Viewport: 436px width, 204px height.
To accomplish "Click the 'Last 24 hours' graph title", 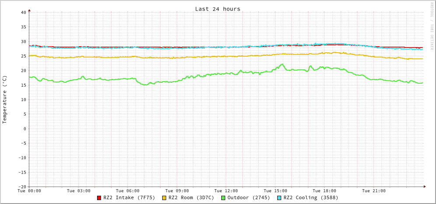I will (217, 9).
